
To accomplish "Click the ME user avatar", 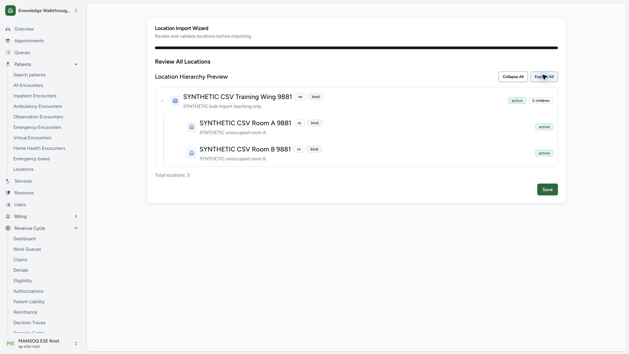I will pyautogui.click(x=10, y=344).
